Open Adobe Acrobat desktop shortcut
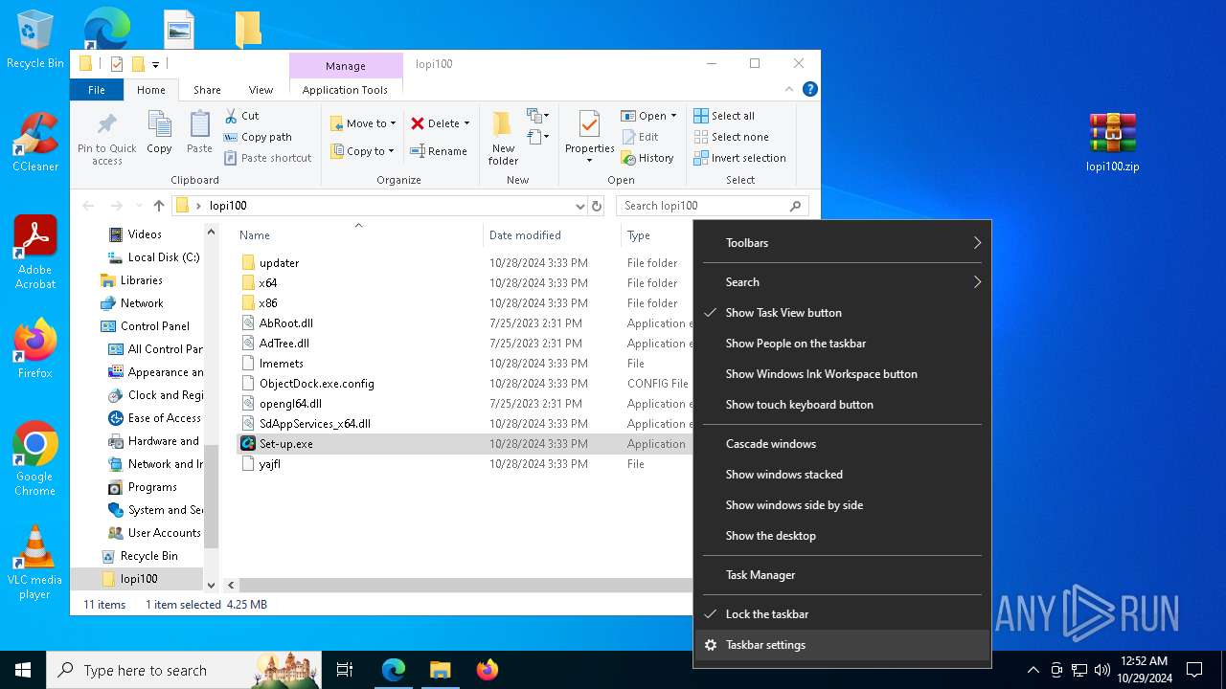Screen dimensions: 1226x689 click(35, 252)
